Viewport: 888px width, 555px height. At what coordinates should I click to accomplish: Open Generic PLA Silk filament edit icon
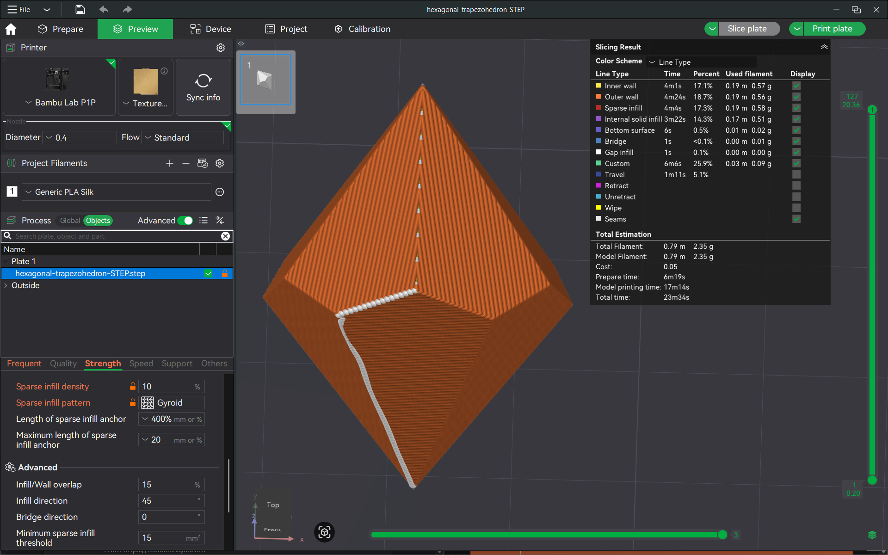[x=220, y=192]
